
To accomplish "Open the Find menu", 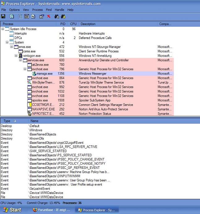I will point(49,10).
